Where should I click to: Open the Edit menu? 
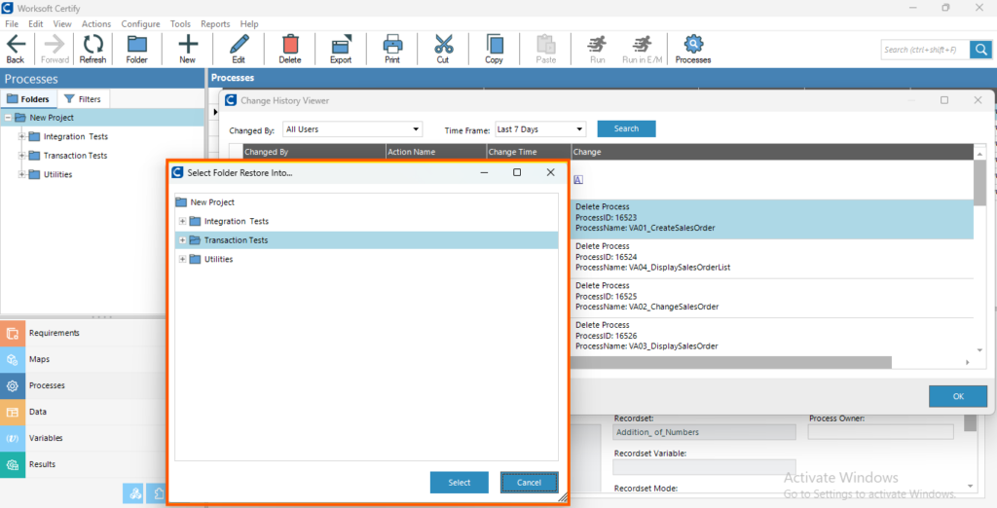click(x=36, y=23)
